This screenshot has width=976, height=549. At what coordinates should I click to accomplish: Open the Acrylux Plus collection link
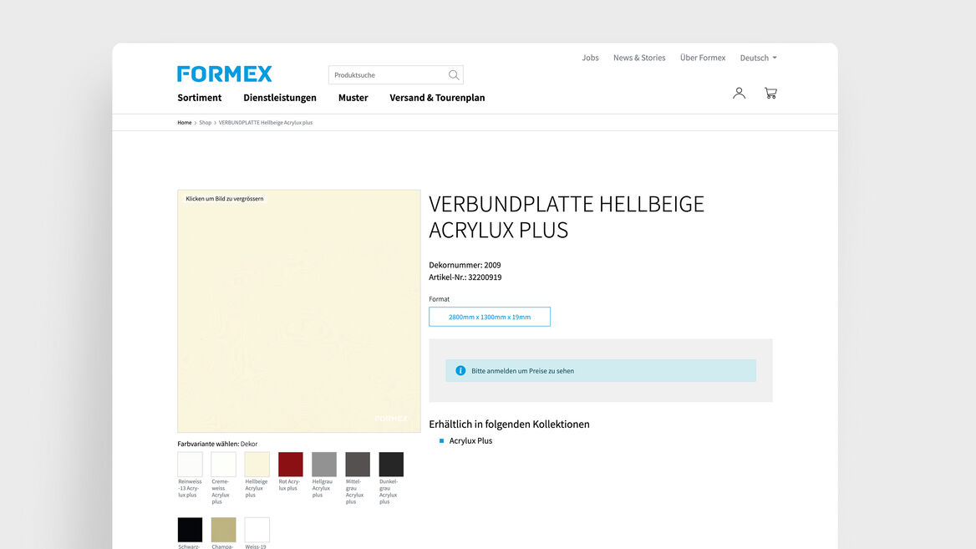point(470,440)
